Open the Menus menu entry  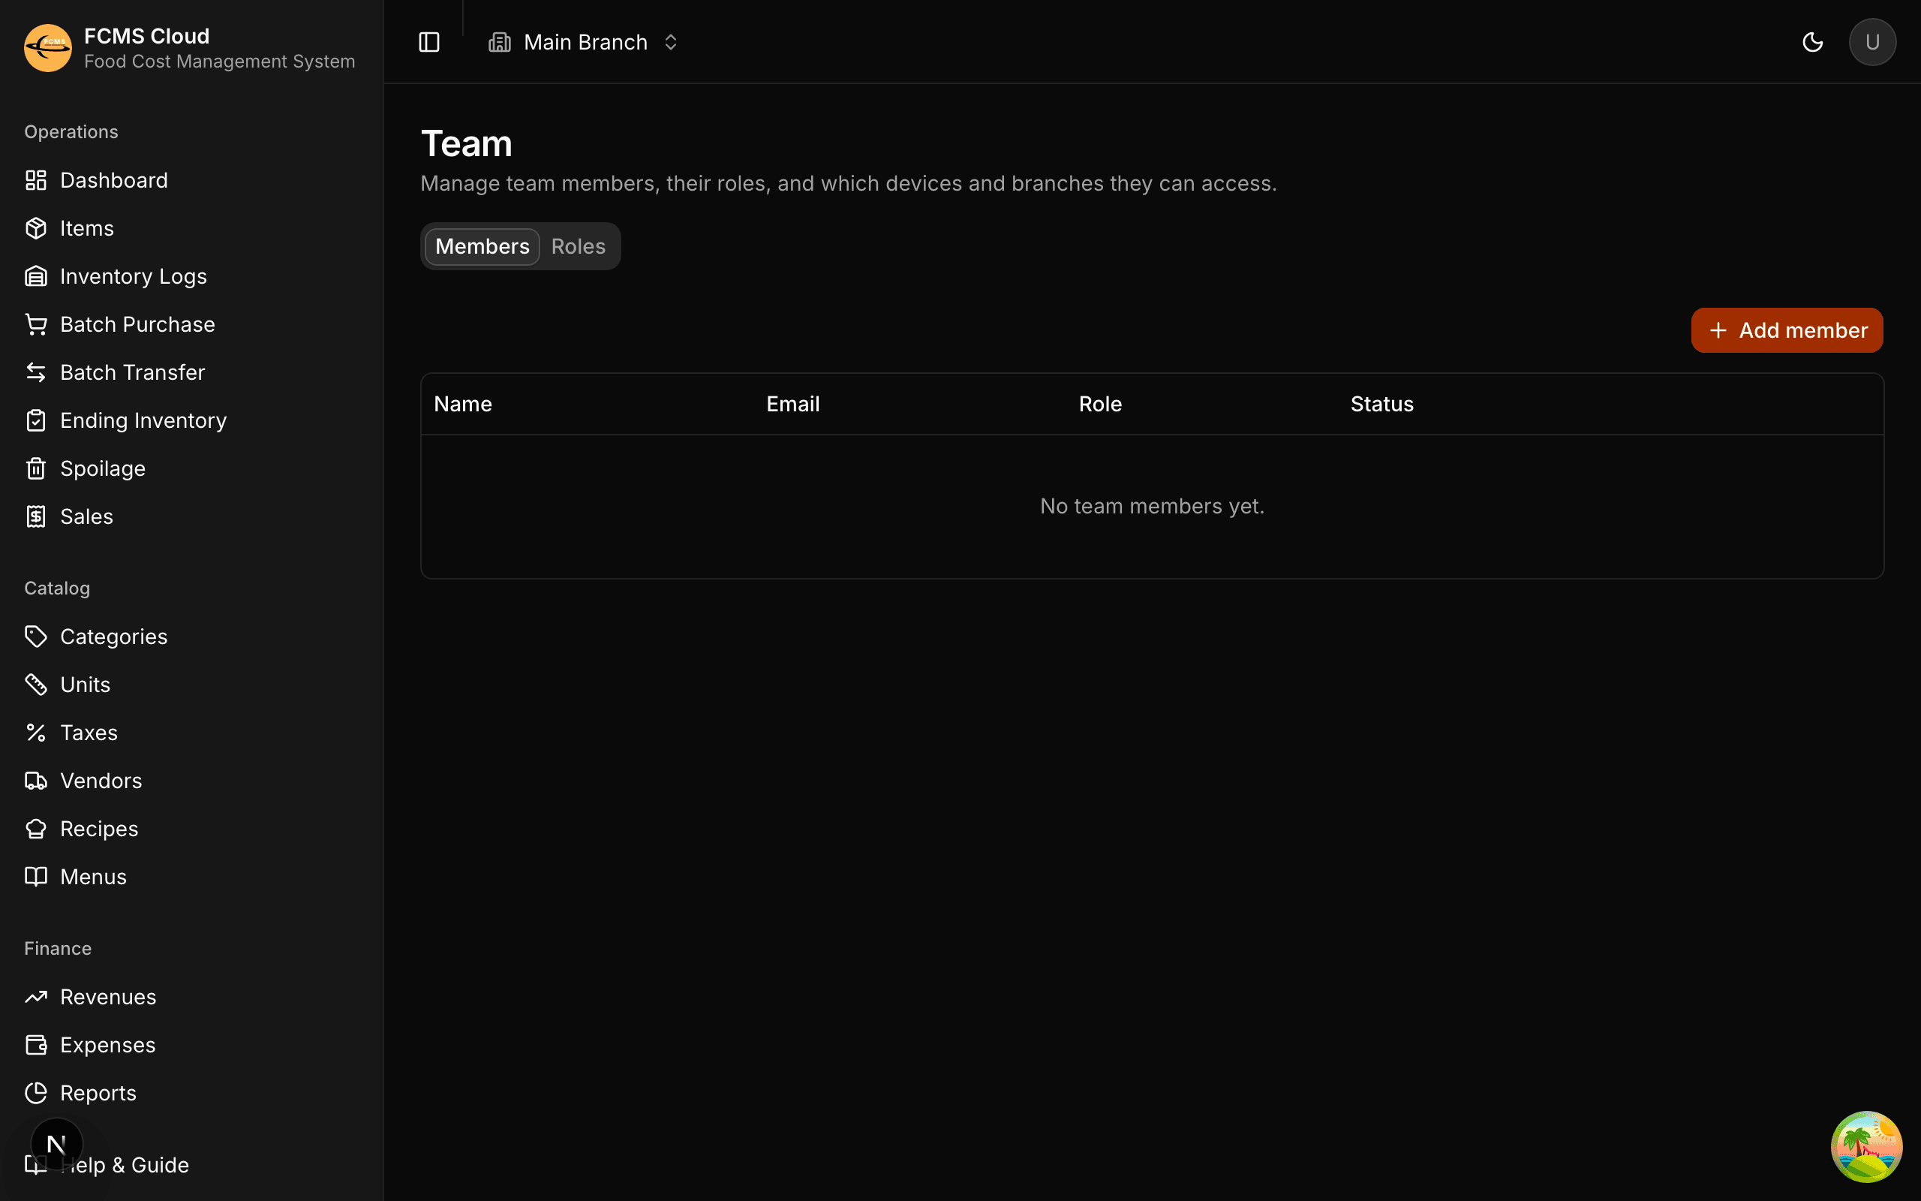pyautogui.click(x=192, y=877)
